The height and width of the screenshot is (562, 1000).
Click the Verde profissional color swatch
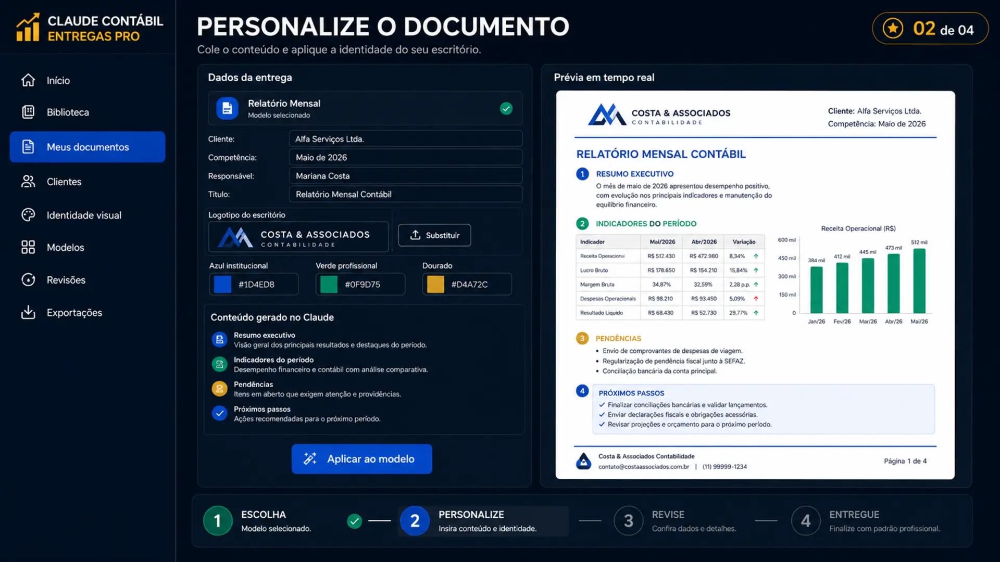click(329, 284)
